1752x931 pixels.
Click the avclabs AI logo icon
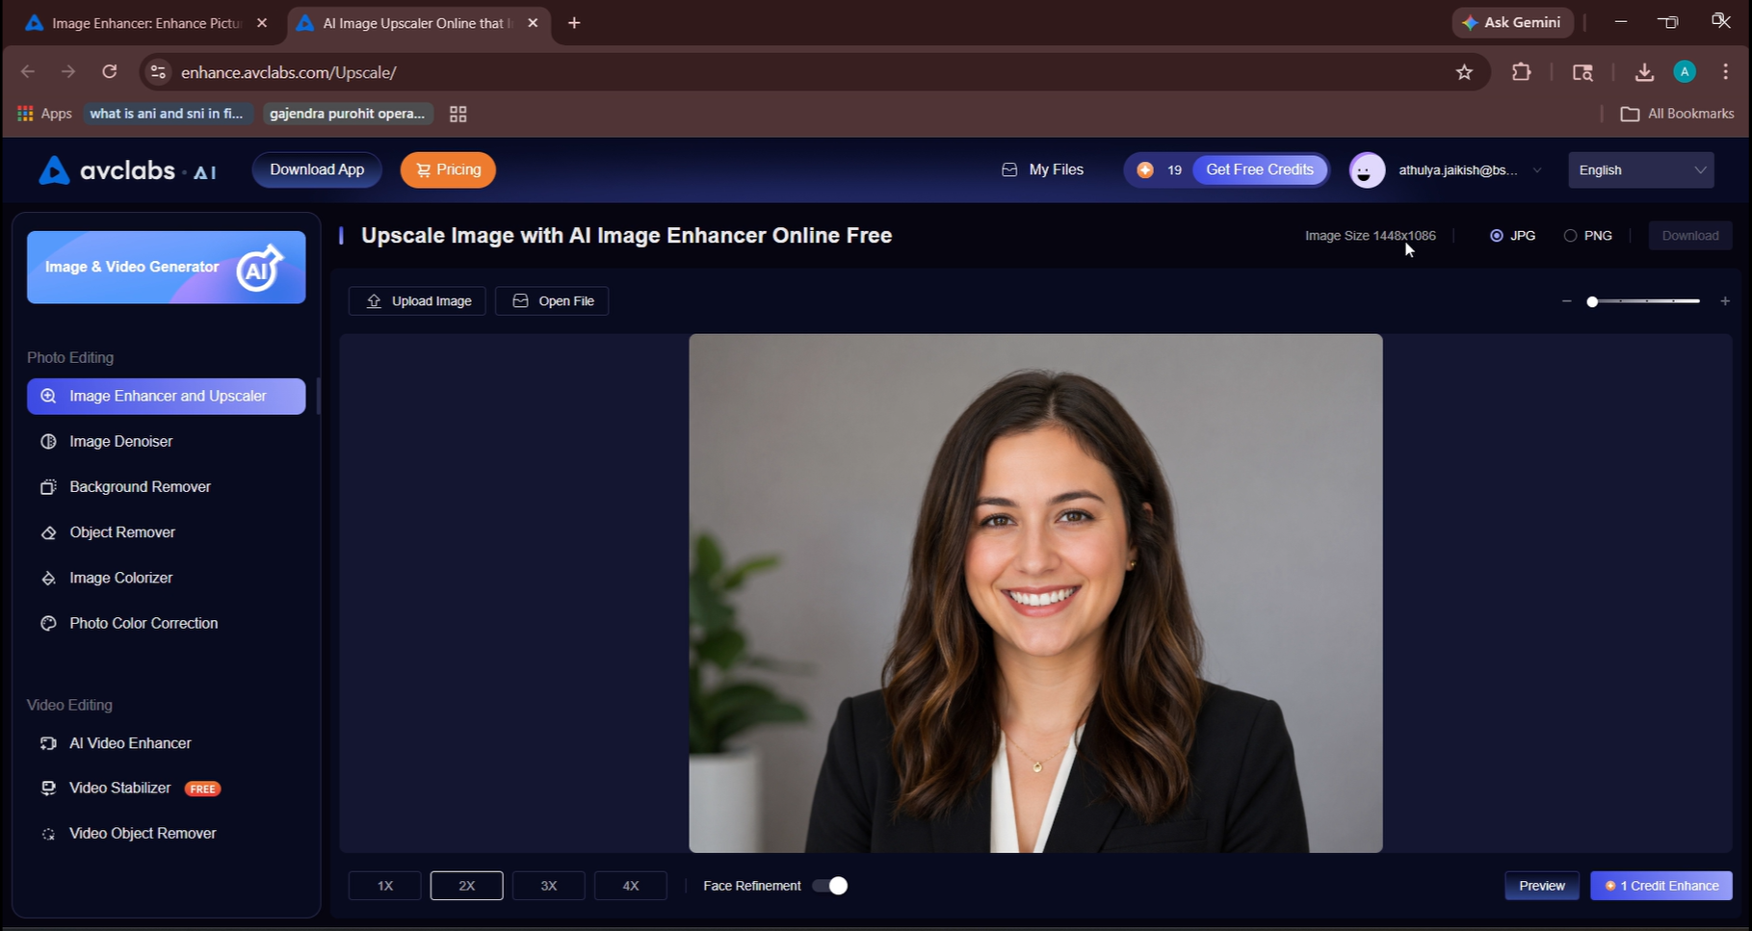(x=54, y=170)
